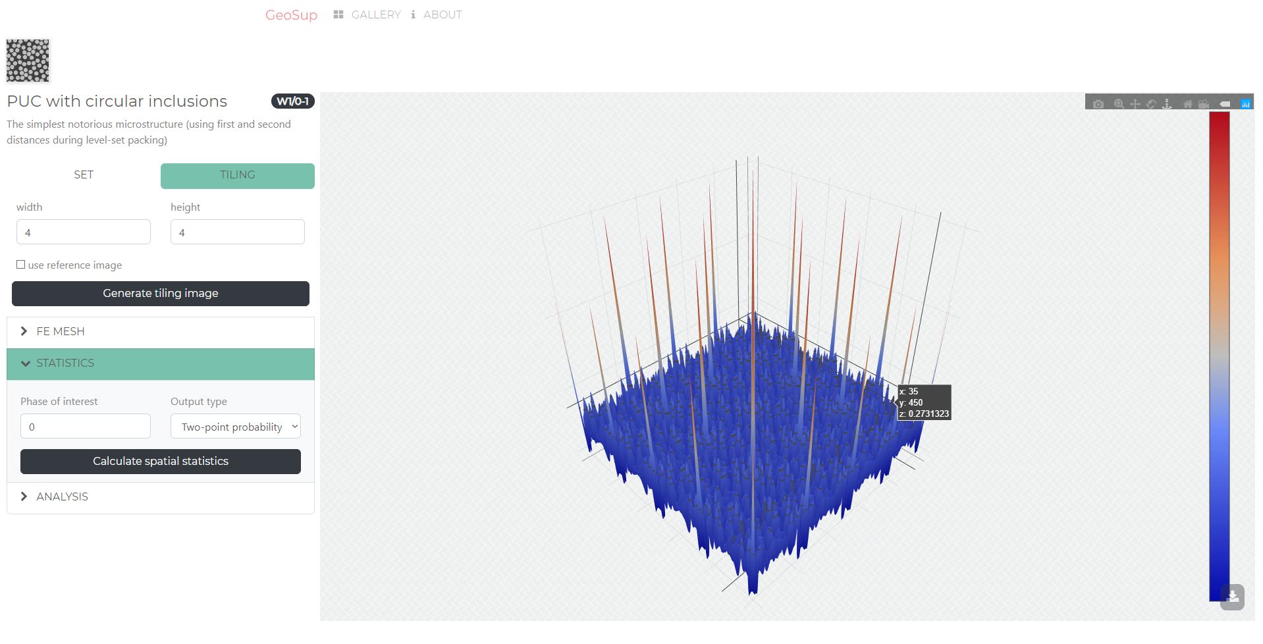Screen dimensions: 1263x644
Task: Open the GALLERY menu item
Action: (375, 14)
